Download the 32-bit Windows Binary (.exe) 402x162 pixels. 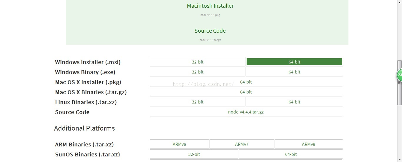point(197,72)
